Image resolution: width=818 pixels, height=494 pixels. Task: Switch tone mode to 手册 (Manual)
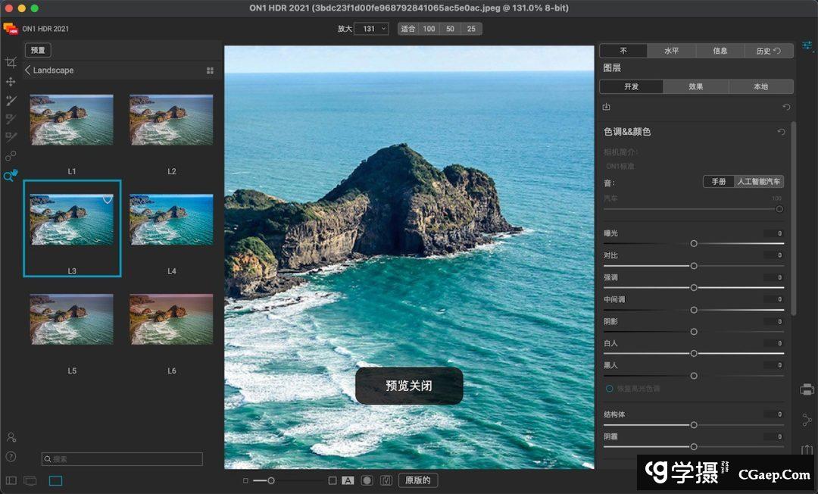click(718, 182)
